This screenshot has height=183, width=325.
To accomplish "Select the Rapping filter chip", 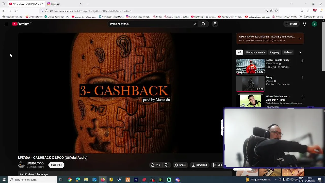I will click(274, 52).
